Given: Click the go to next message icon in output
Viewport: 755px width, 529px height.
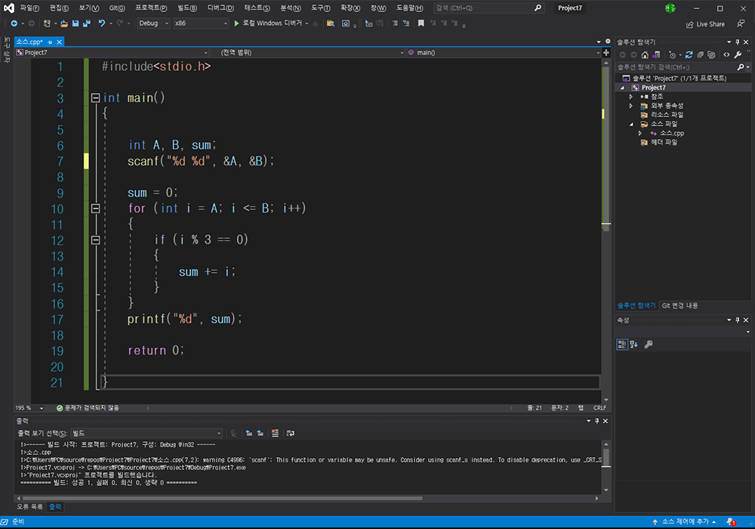Looking at the screenshot, I should [x=260, y=433].
